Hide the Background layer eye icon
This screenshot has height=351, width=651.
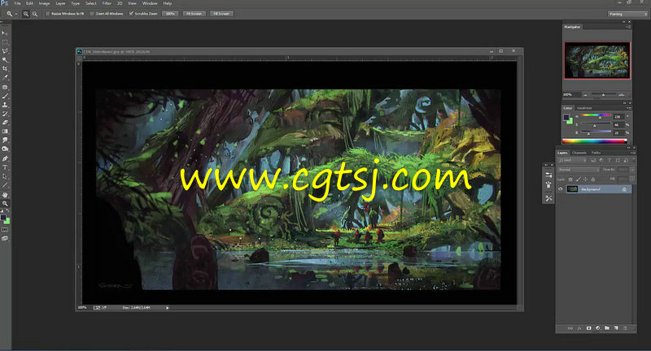(x=561, y=189)
